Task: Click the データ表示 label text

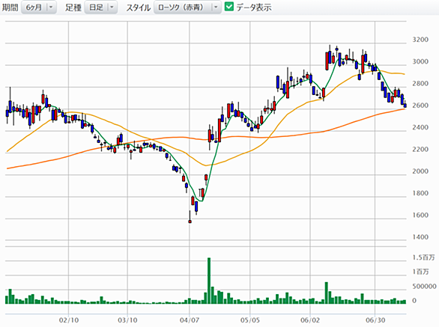Action: pos(254,7)
